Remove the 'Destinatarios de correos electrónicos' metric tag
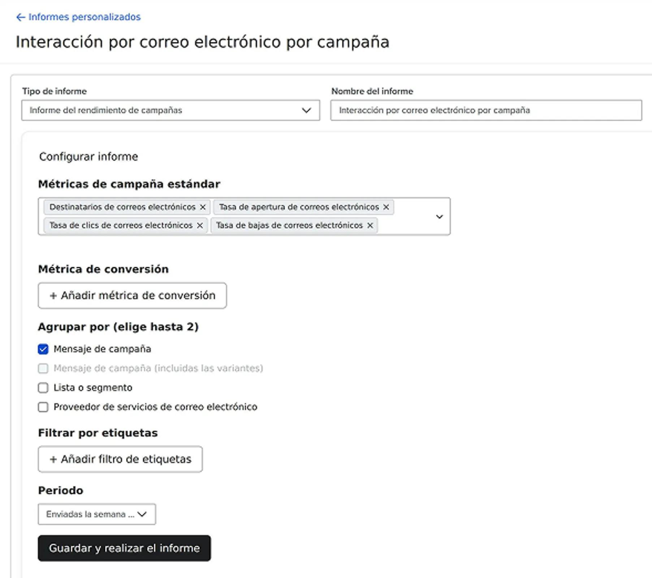Image resolution: width=652 pixels, height=578 pixels. (202, 207)
